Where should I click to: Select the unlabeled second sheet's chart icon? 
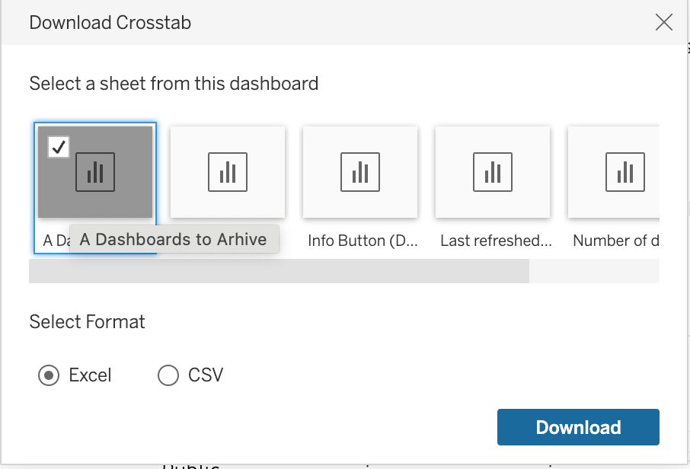coord(228,172)
